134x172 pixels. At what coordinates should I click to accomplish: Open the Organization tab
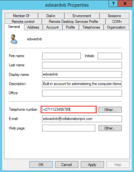click(116, 27)
